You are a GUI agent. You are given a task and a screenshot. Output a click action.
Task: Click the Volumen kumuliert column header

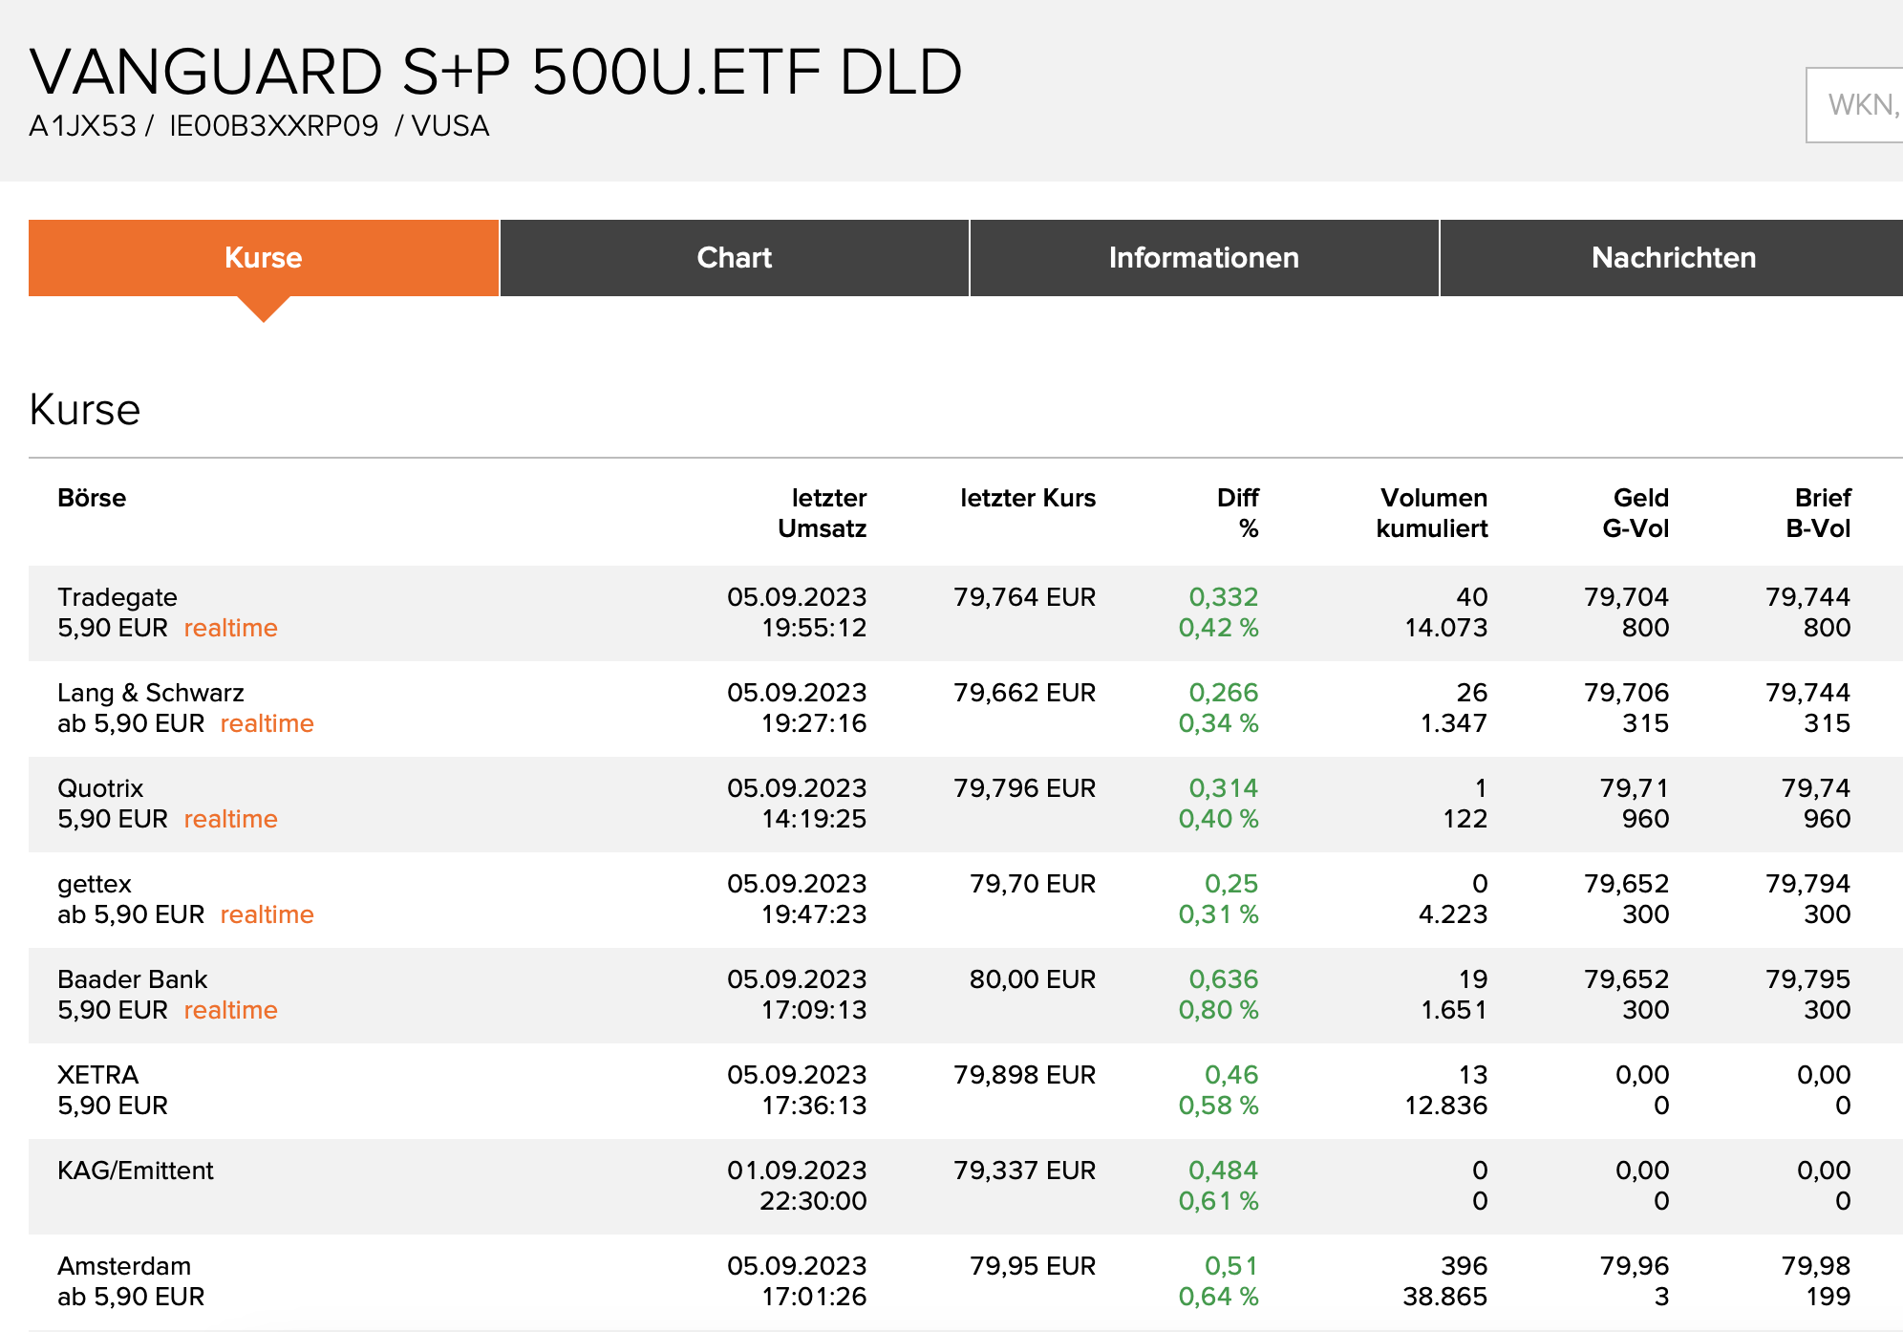pyautogui.click(x=1431, y=513)
